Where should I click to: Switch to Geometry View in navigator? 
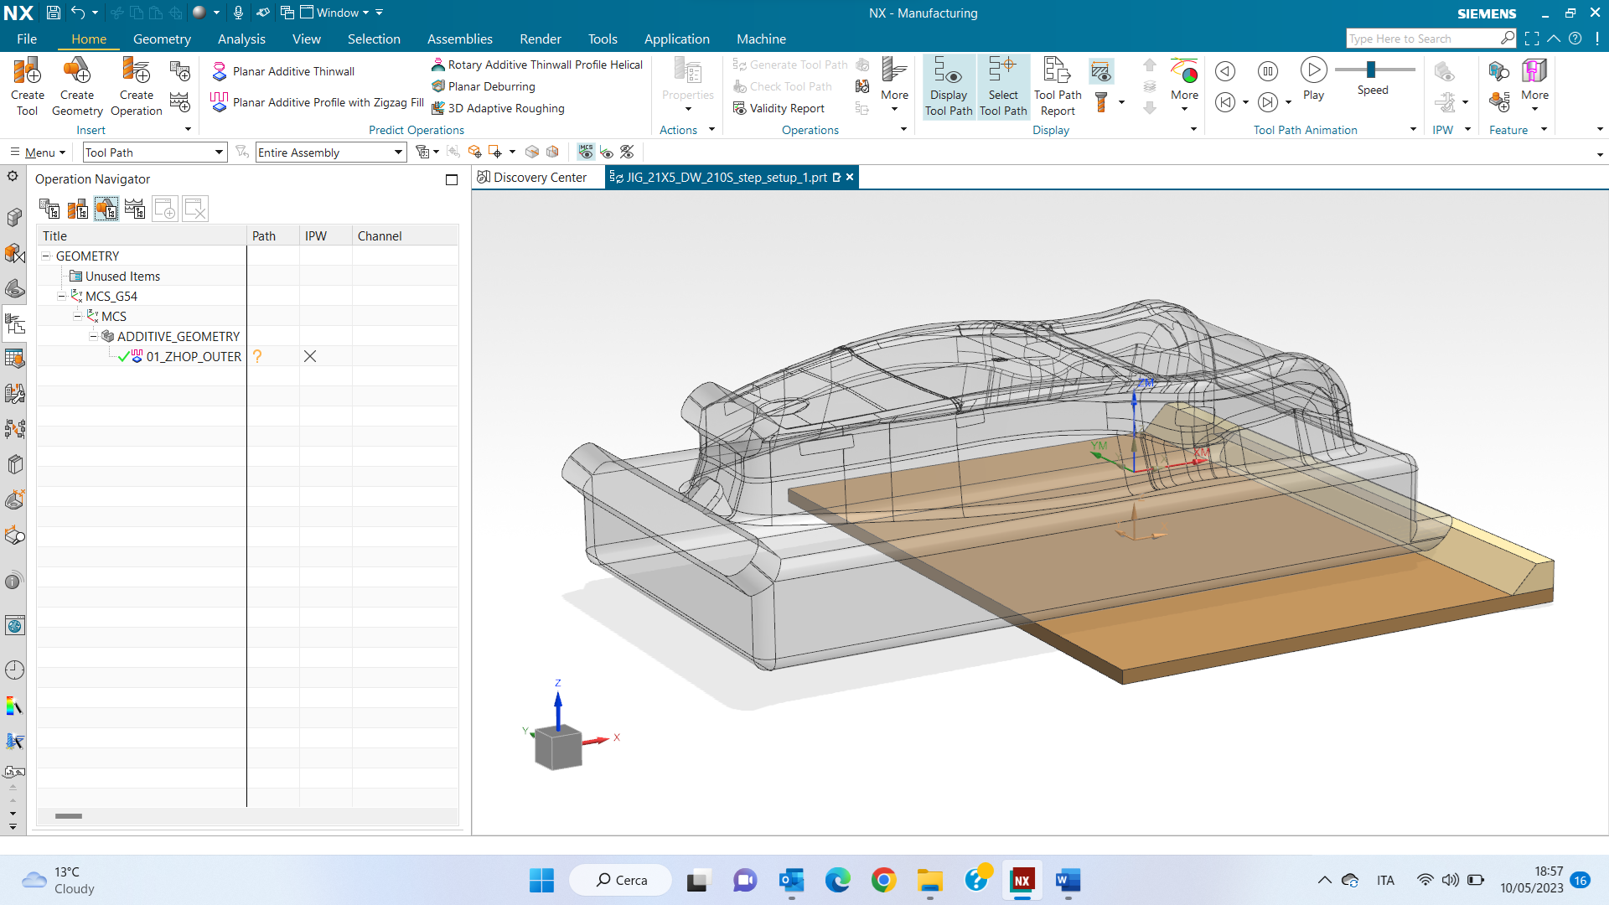(106, 209)
